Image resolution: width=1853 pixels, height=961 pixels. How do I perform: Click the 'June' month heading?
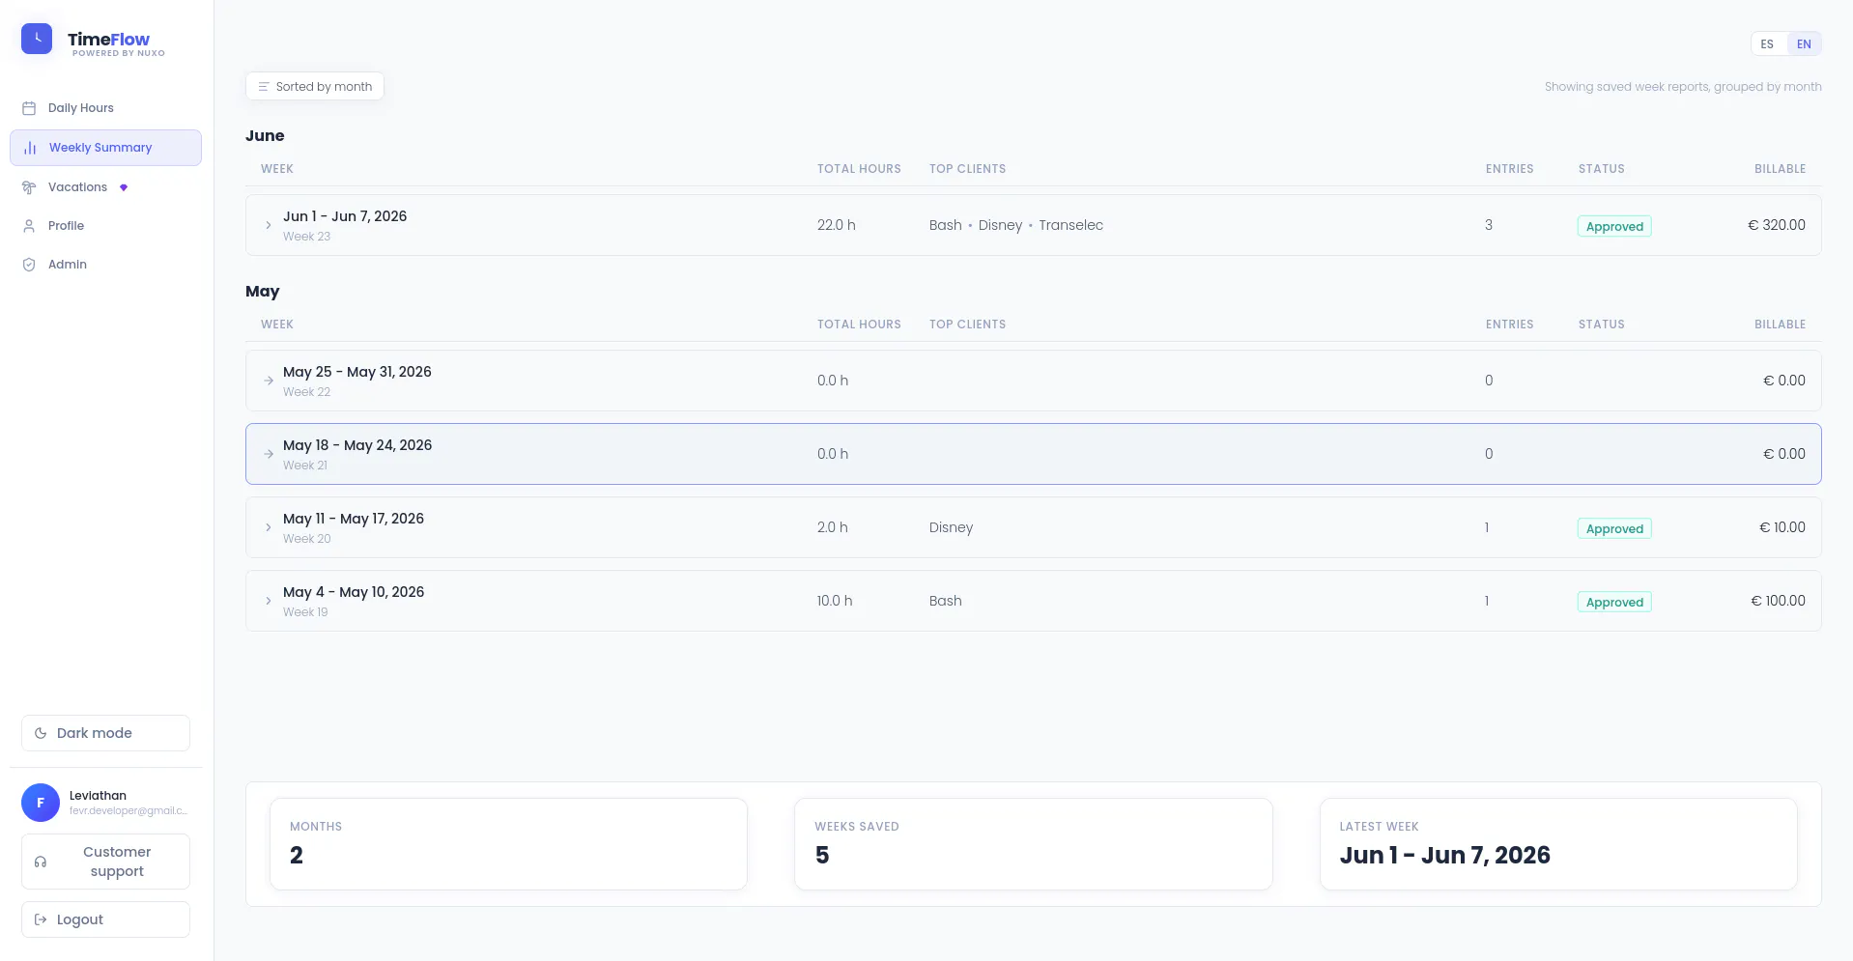pos(265,135)
